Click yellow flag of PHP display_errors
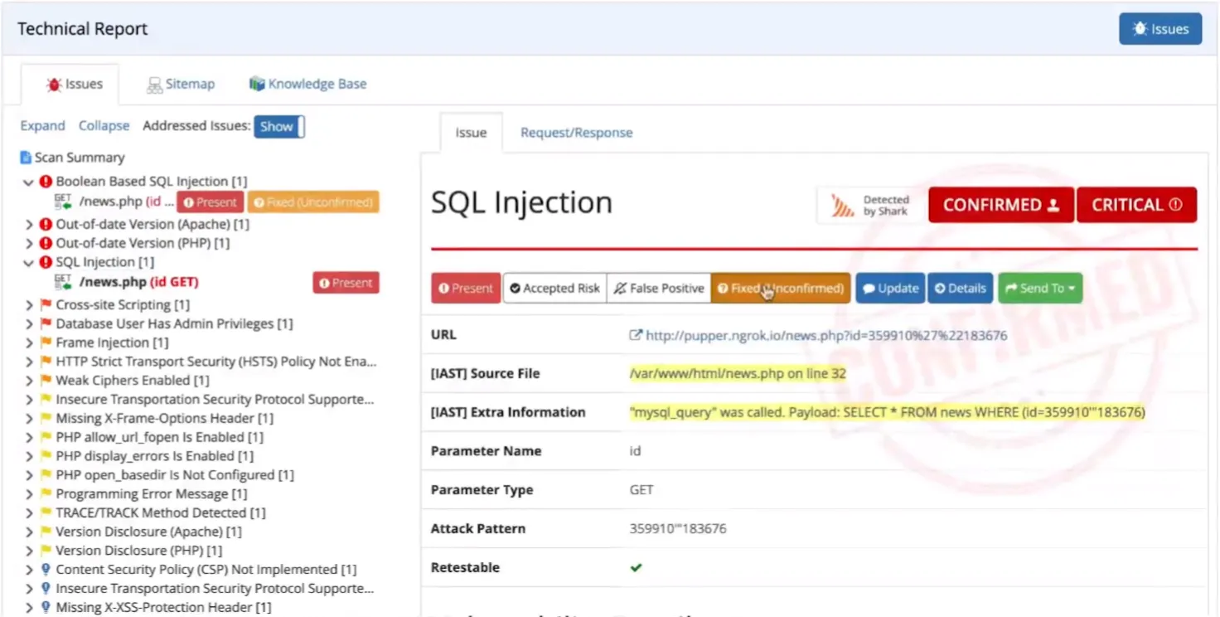 click(46, 457)
